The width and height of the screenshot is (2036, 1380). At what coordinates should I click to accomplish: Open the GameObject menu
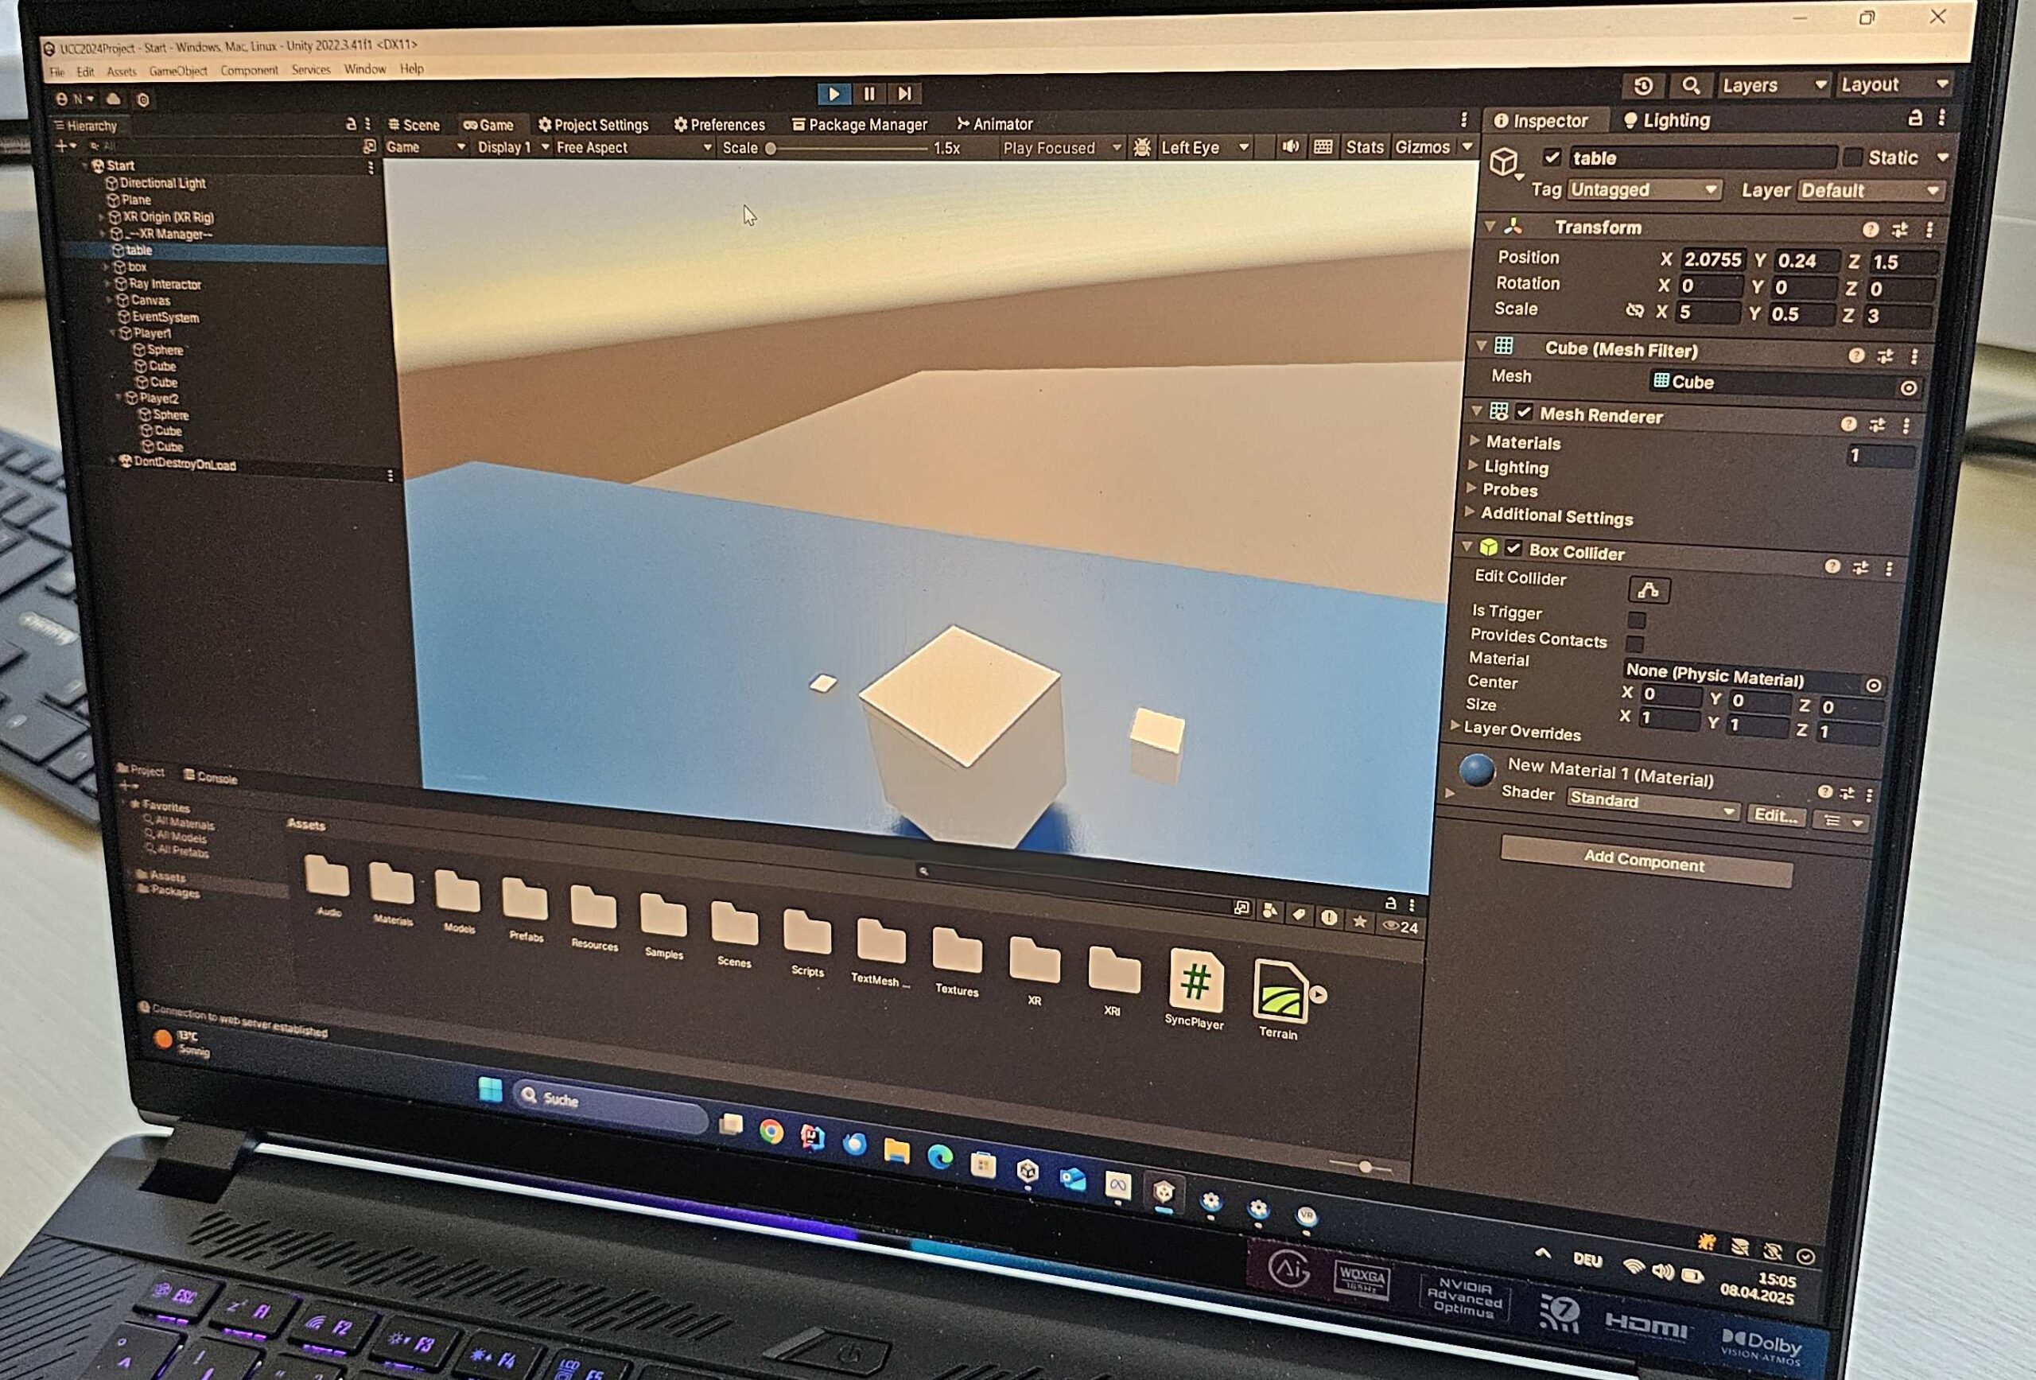coord(178,71)
